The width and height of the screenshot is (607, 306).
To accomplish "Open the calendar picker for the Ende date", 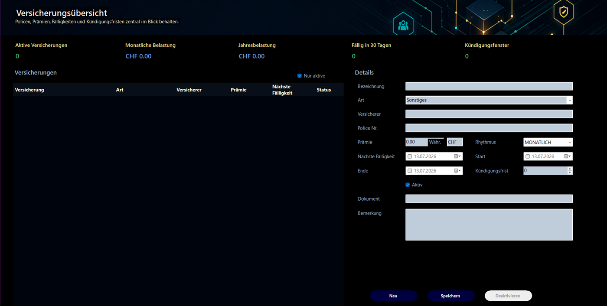I will (458, 171).
